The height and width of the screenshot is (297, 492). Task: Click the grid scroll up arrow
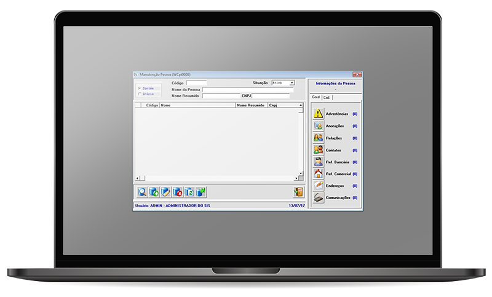(x=301, y=105)
